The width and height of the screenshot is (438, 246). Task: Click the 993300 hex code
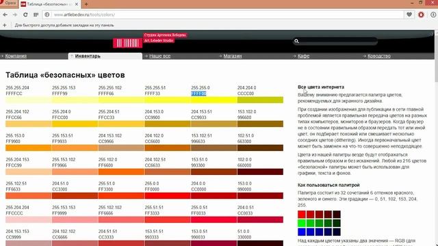(198, 165)
